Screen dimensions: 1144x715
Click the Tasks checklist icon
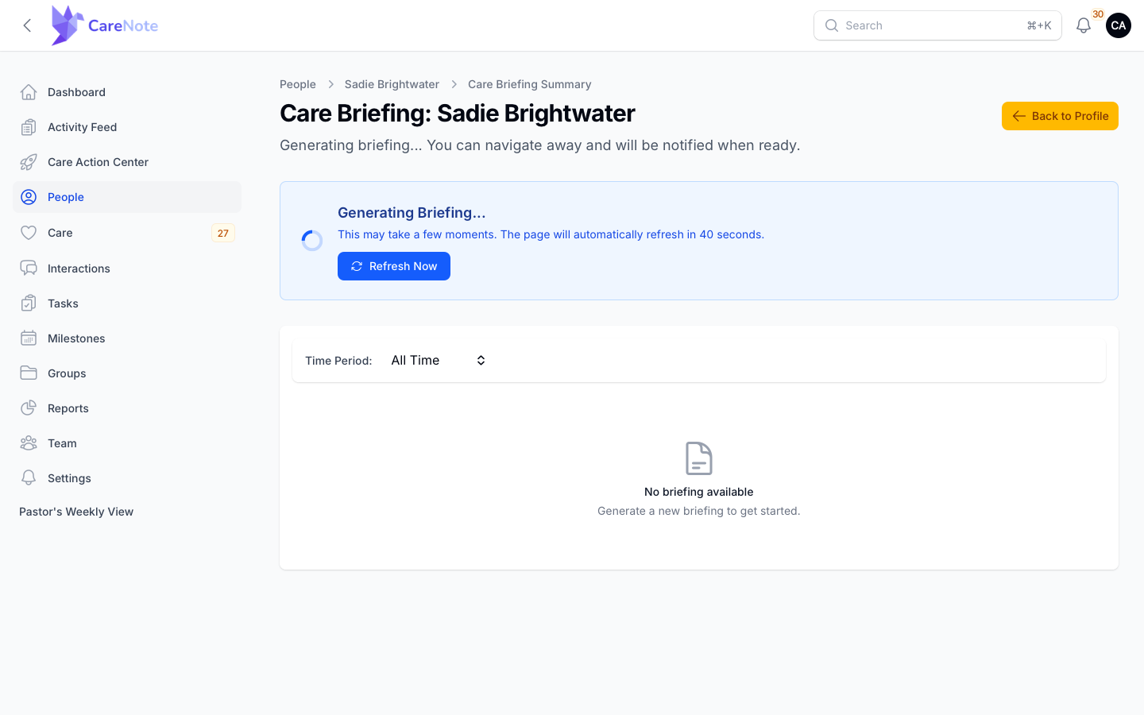[29, 303]
